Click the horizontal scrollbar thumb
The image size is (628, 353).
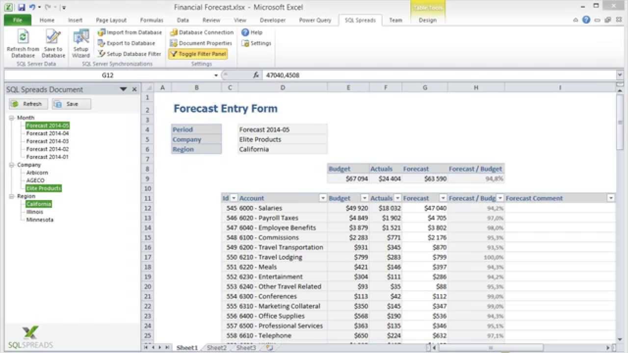pyautogui.click(x=491, y=348)
